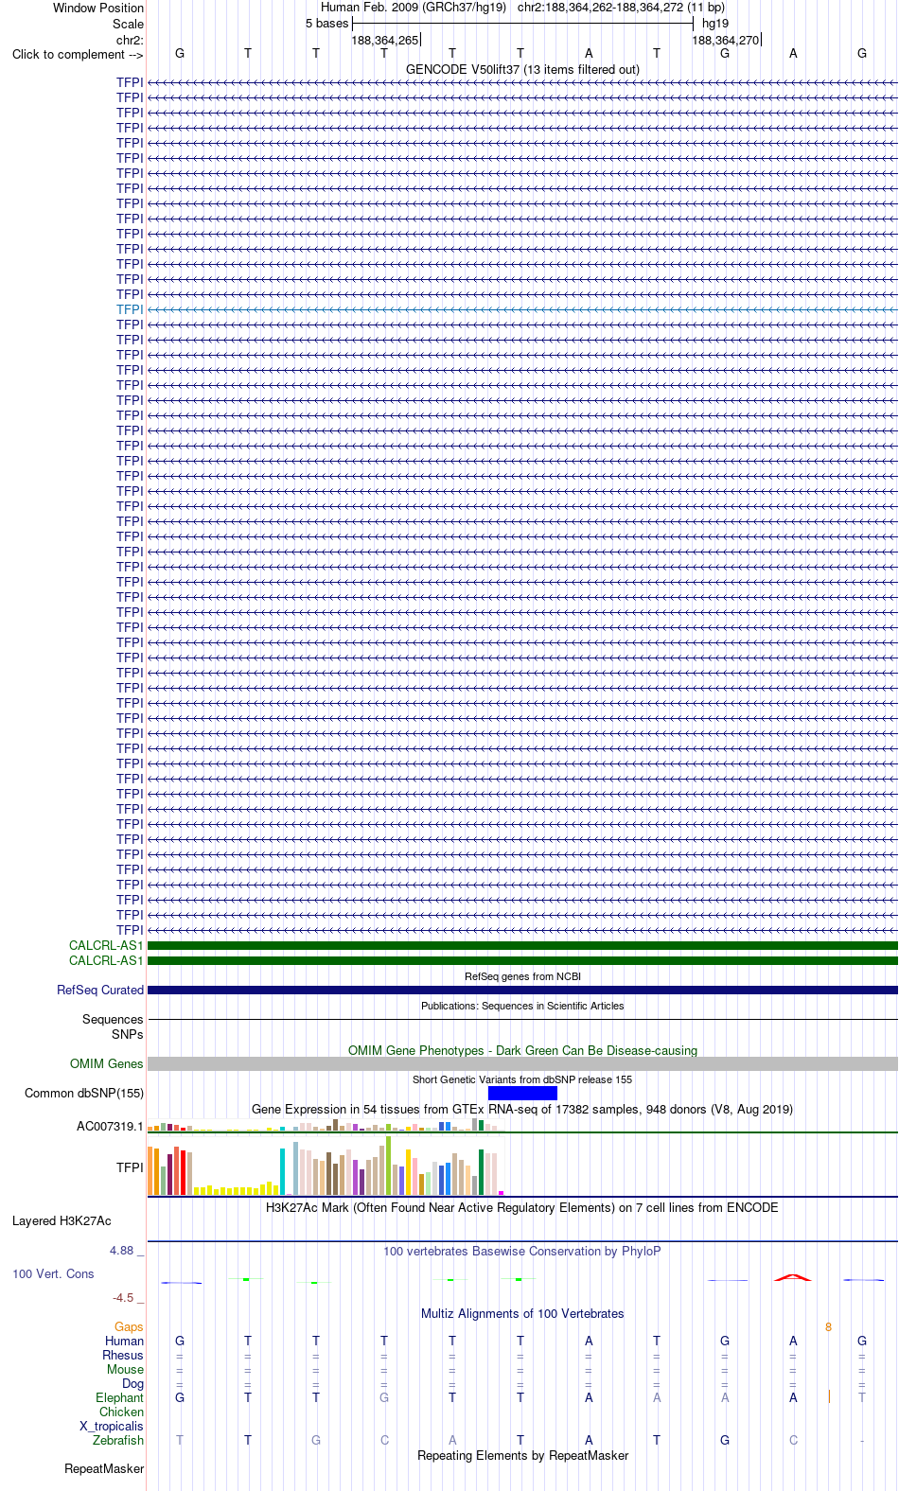The image size is (899, 1491).
Task: Select the 'X_tropicalis' alignment row label
Action: [112, 1426]
